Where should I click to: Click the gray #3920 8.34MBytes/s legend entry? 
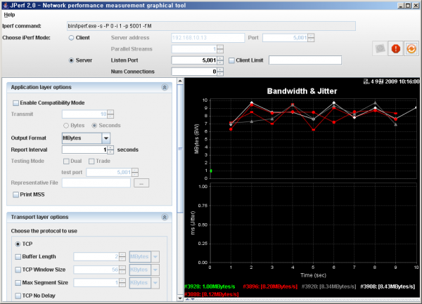point(328,286)
